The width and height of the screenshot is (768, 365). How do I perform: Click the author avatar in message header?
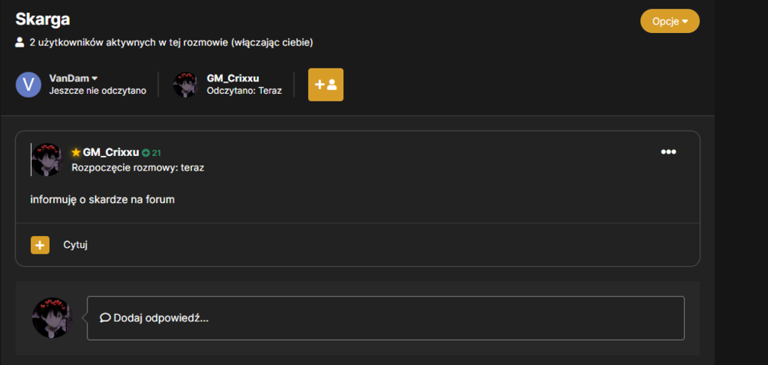(47, 159)
